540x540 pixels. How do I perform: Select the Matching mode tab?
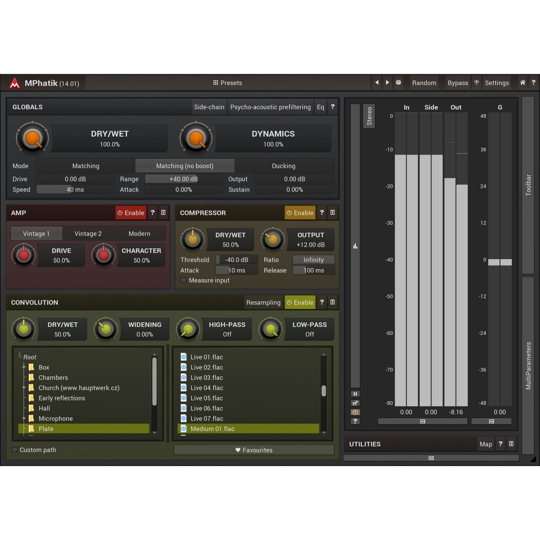[x=86, y=166]
